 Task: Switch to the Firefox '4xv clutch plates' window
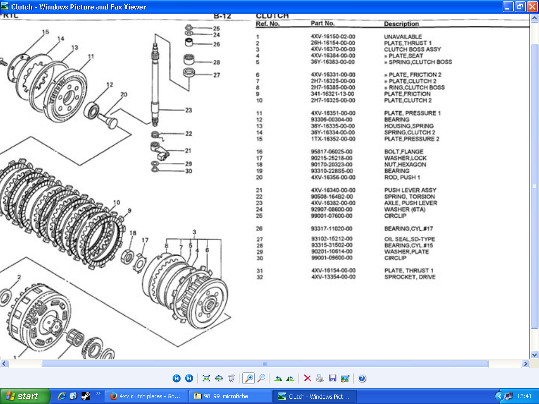[x=146, y=396]
